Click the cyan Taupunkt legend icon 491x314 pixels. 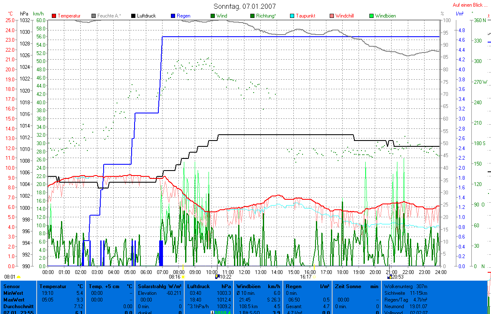coord(292,16)
